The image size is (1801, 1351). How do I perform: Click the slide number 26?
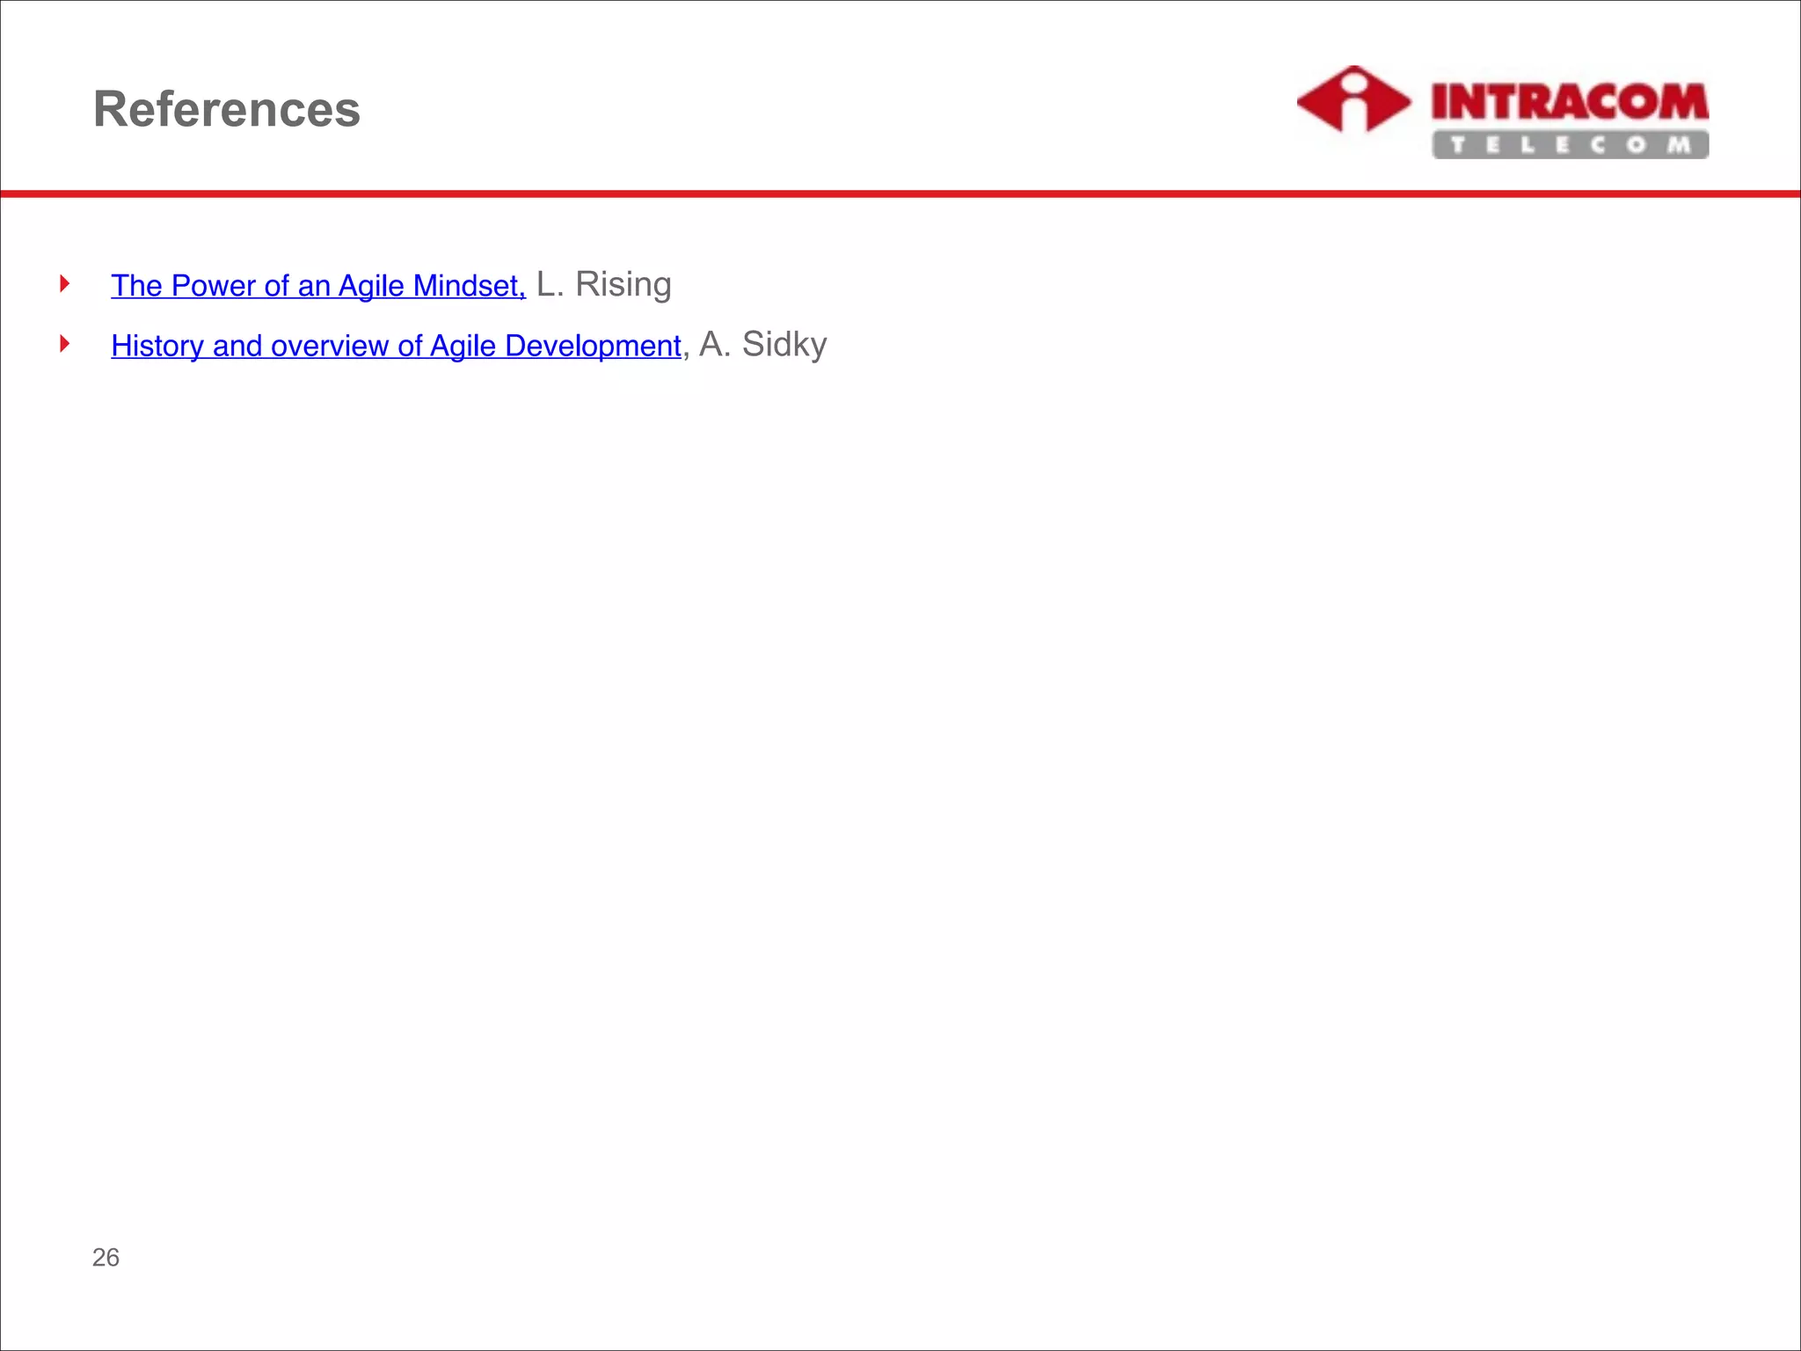106,1257
